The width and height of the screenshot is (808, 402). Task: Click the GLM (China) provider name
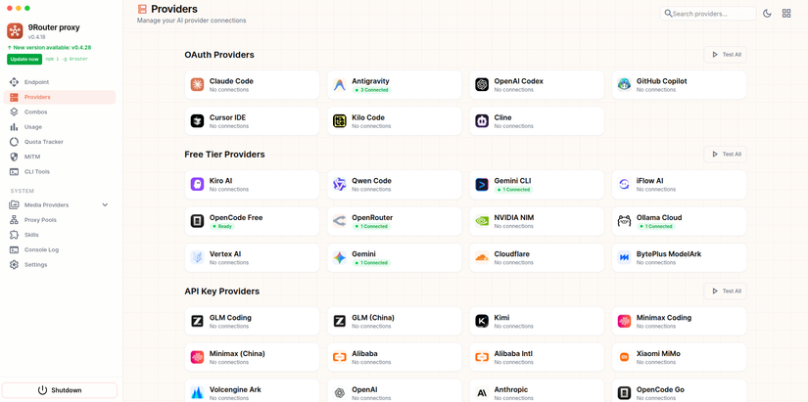373,318
